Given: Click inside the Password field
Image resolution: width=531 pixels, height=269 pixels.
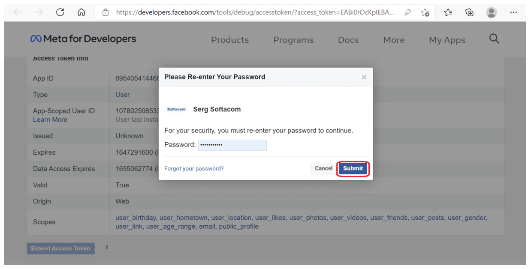Looking at the screenshot, I should coord(232,145).
